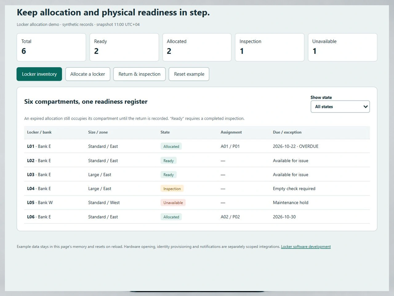Click Available for issue in row L03

click(291, 175)
